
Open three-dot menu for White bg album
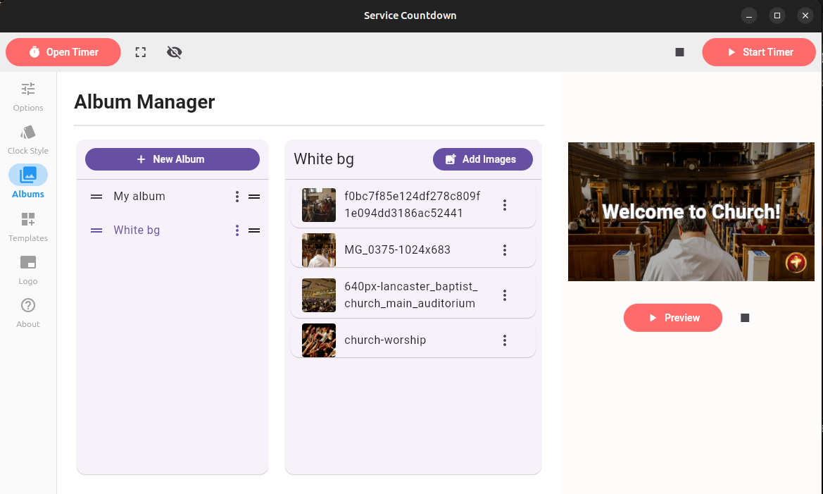237,230
